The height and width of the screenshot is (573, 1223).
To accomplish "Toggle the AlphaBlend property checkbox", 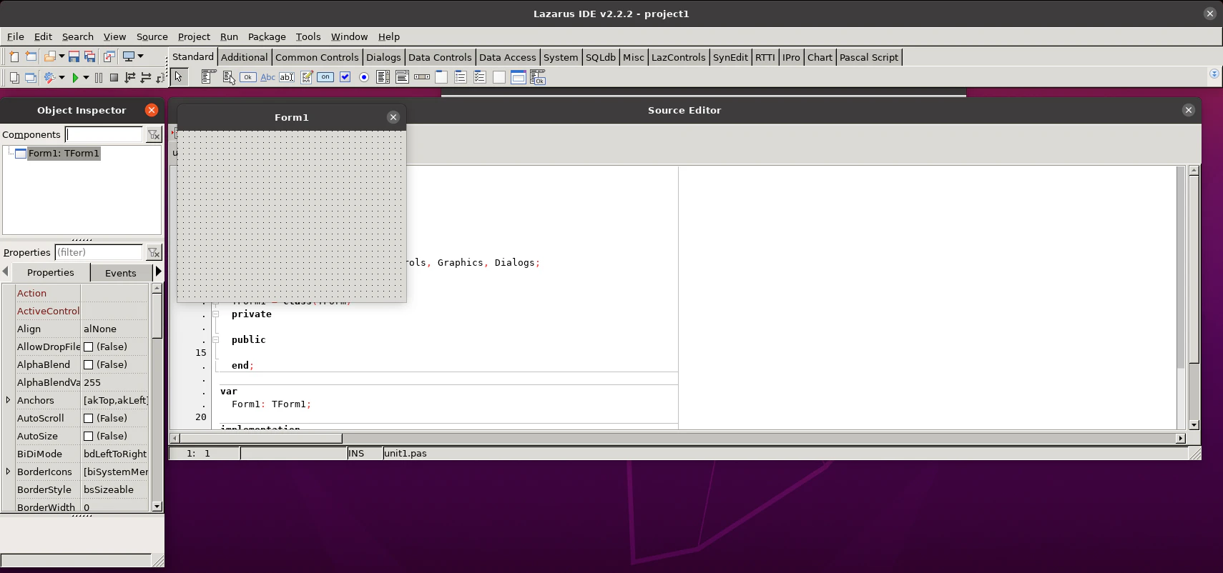I will (89, 364).
